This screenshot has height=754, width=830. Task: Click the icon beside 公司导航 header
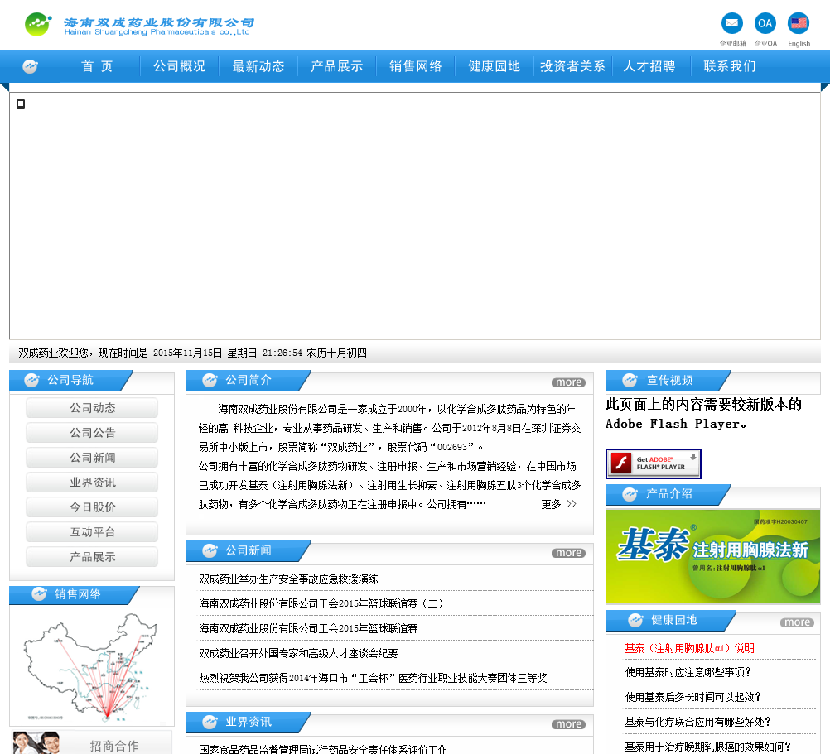31,380
